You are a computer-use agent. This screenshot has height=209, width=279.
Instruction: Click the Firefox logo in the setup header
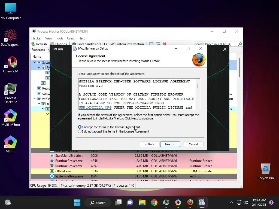(x=199, y=60)
